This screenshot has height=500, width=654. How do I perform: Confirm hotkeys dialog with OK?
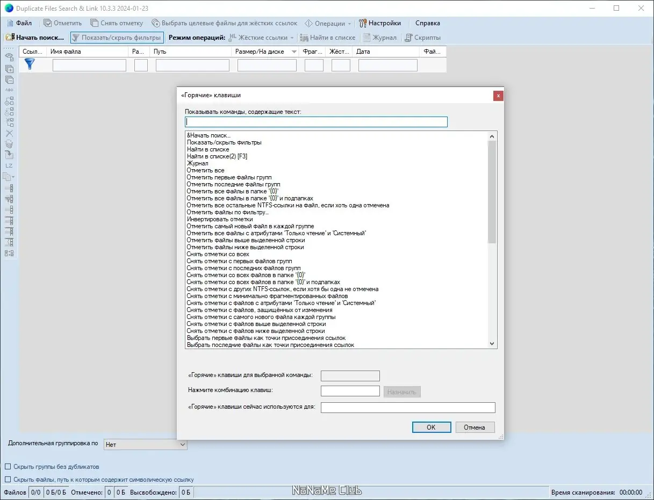pos(431,427)
